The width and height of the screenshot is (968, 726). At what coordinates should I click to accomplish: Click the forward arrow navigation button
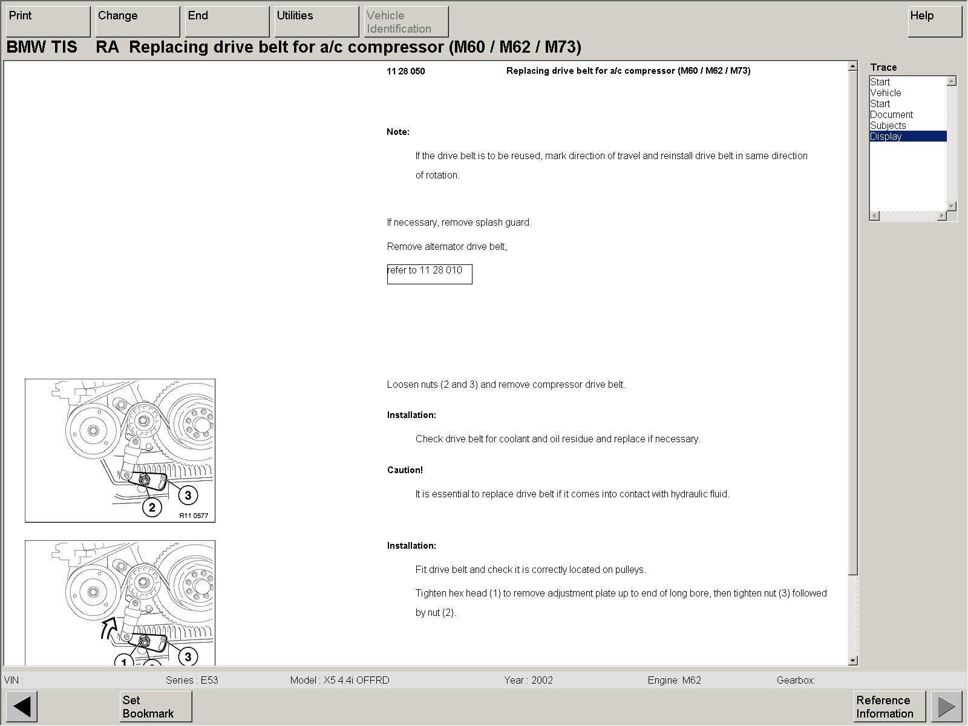[946, 706]
